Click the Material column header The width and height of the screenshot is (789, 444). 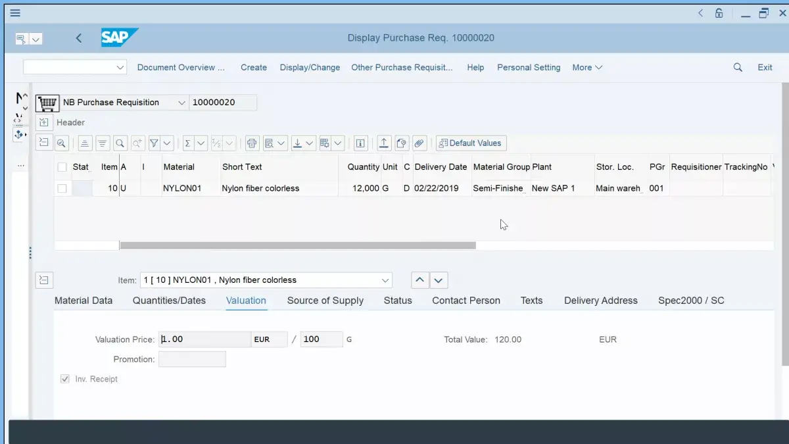[179, 167]
